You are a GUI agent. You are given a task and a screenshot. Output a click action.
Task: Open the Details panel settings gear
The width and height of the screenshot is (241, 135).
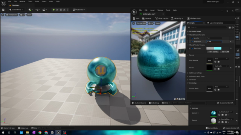tap(233, 27)
